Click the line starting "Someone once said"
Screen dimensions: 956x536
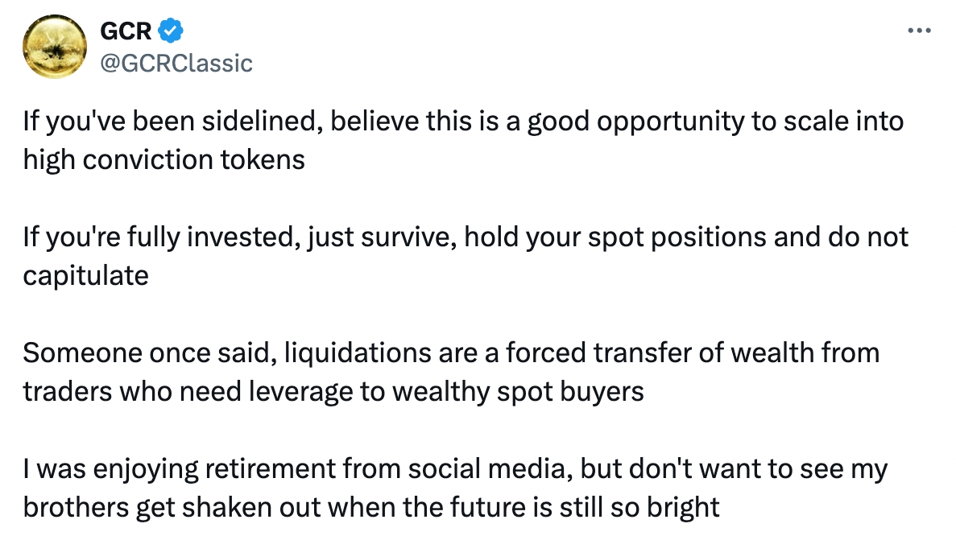click(451, 353)
